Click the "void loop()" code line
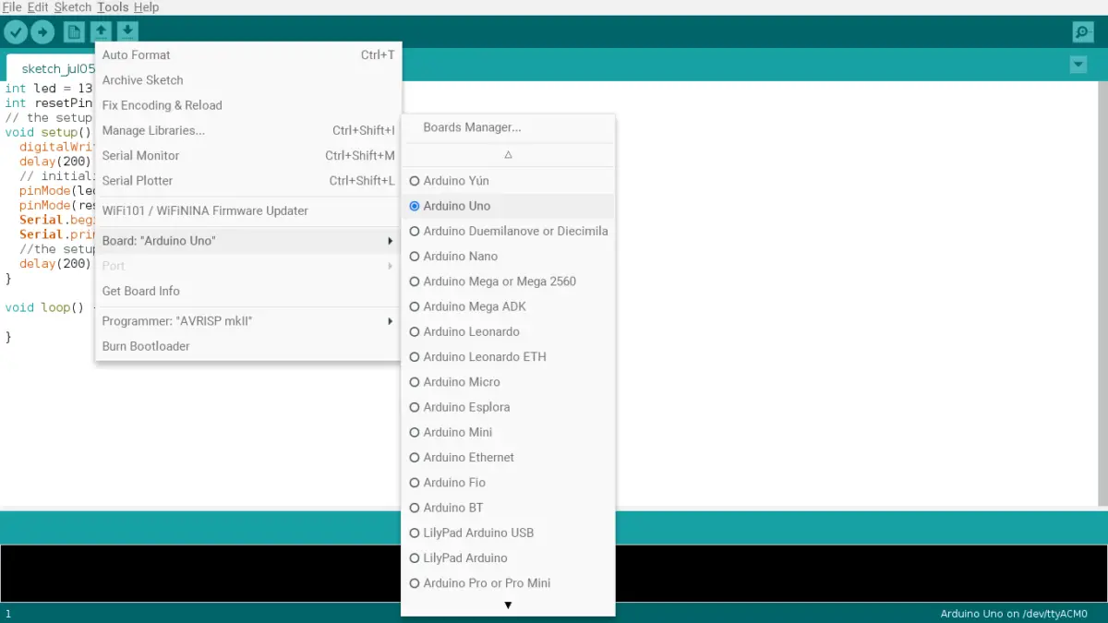Screen dimensions: 1108x623 (48, 307)
